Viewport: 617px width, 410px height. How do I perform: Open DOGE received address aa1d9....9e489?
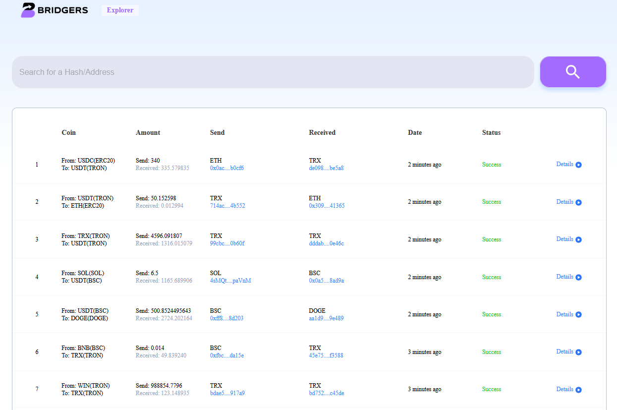pyautogui.click(x=326, y=318)
